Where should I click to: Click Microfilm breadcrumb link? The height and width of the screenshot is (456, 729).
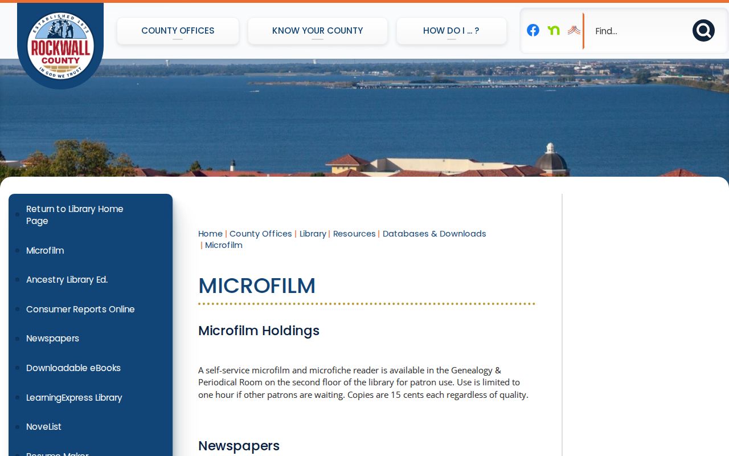[224, 245]
